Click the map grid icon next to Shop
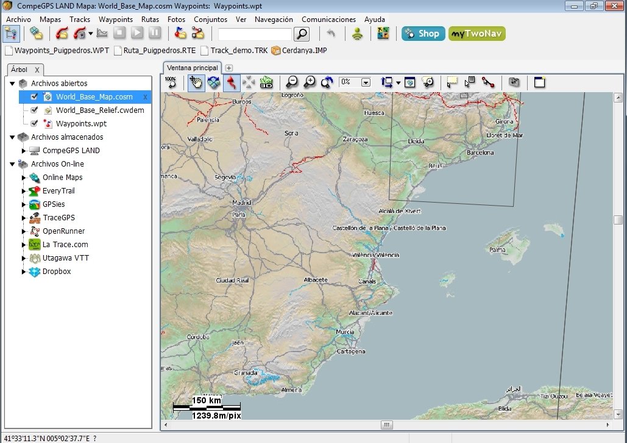Image resolution: width=627 pixels, height=443 pixels. pos(383,33)
